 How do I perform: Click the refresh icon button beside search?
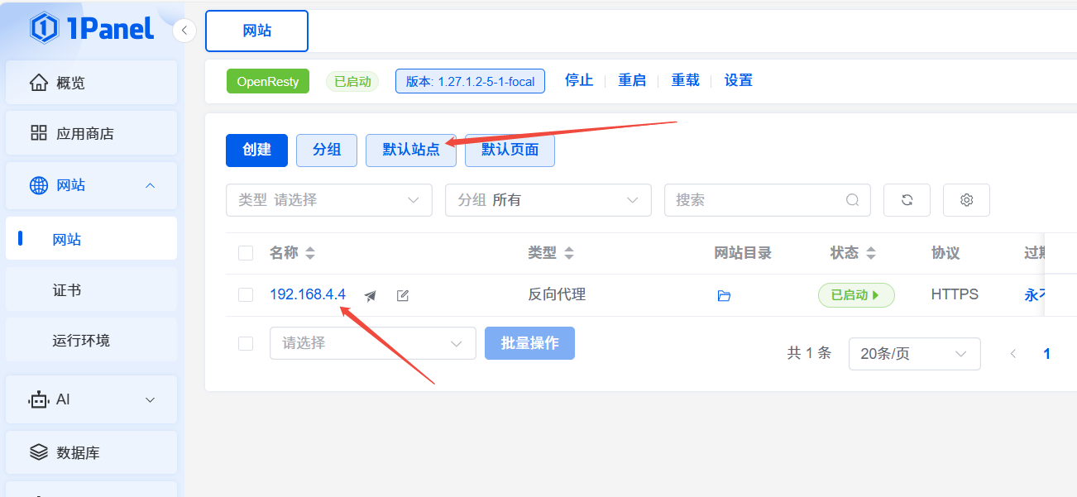(x=907, y=200)
